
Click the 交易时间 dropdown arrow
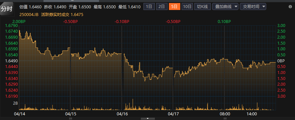coord(264,7)
